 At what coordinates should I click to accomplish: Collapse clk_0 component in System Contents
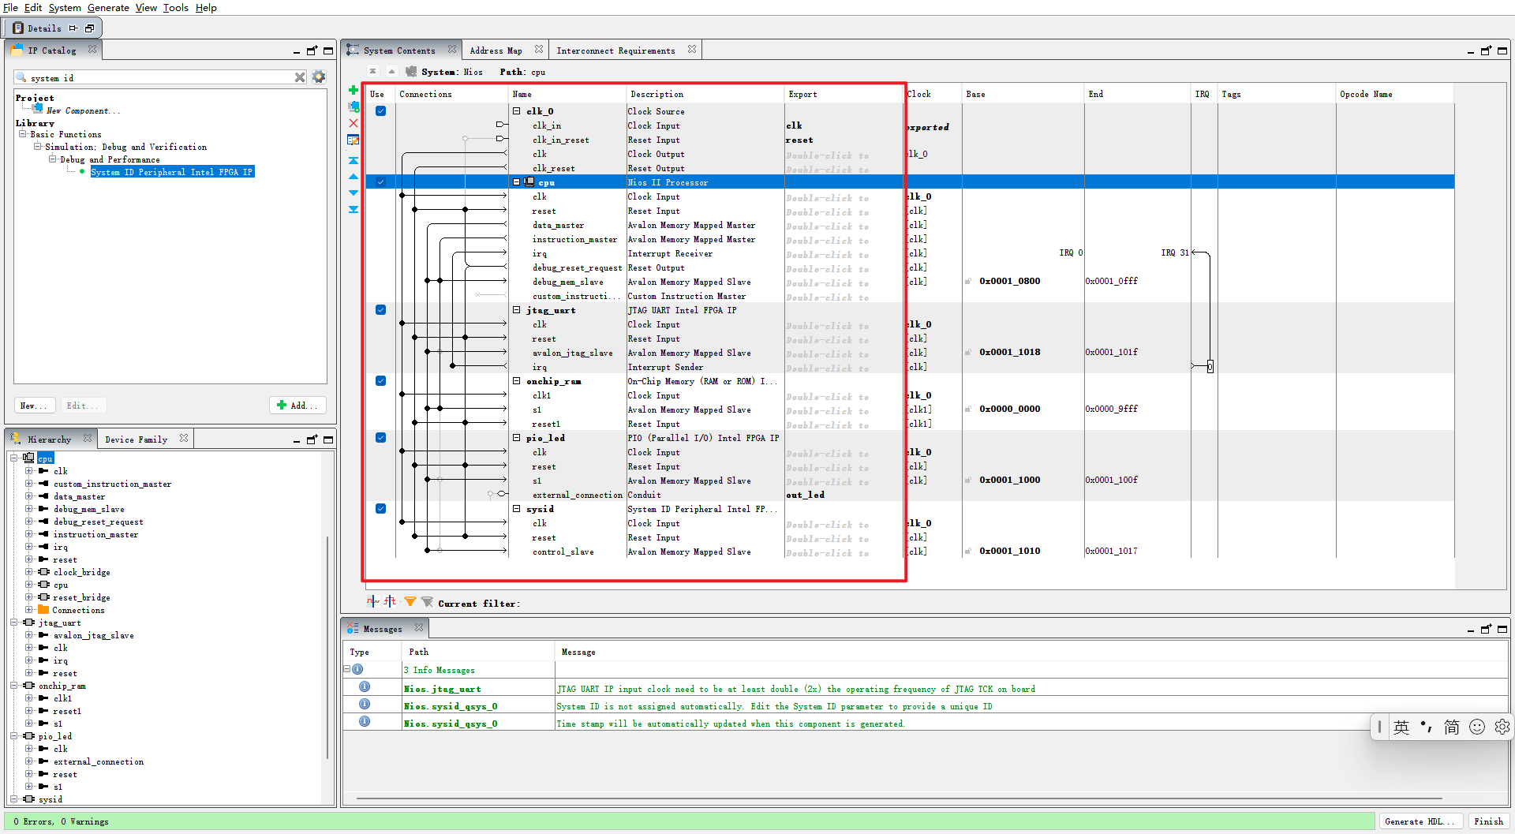coord(517,111)
